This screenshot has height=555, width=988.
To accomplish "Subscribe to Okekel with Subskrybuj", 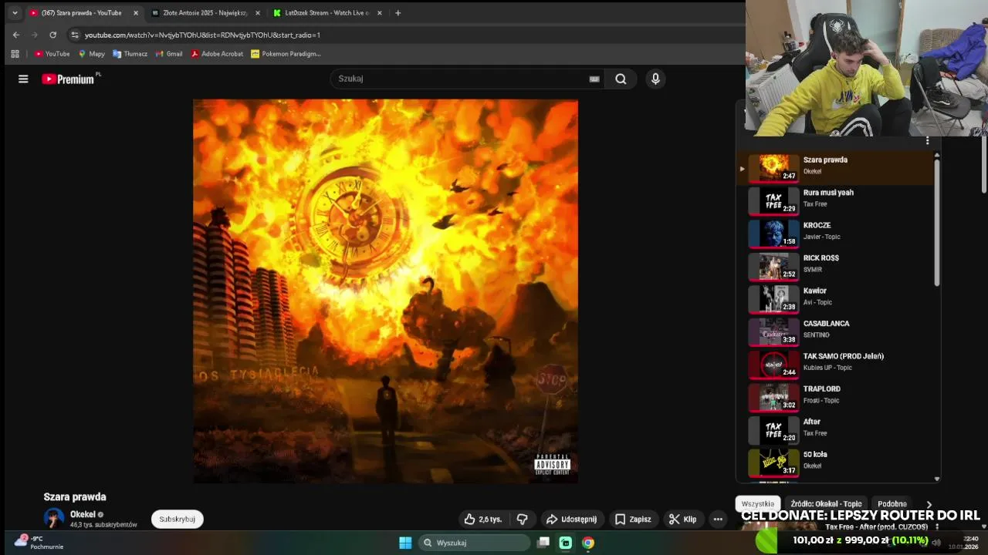I will tap(177, 520).
